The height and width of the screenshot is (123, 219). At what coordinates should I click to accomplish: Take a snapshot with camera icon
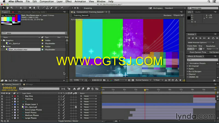tap(104, 80)
